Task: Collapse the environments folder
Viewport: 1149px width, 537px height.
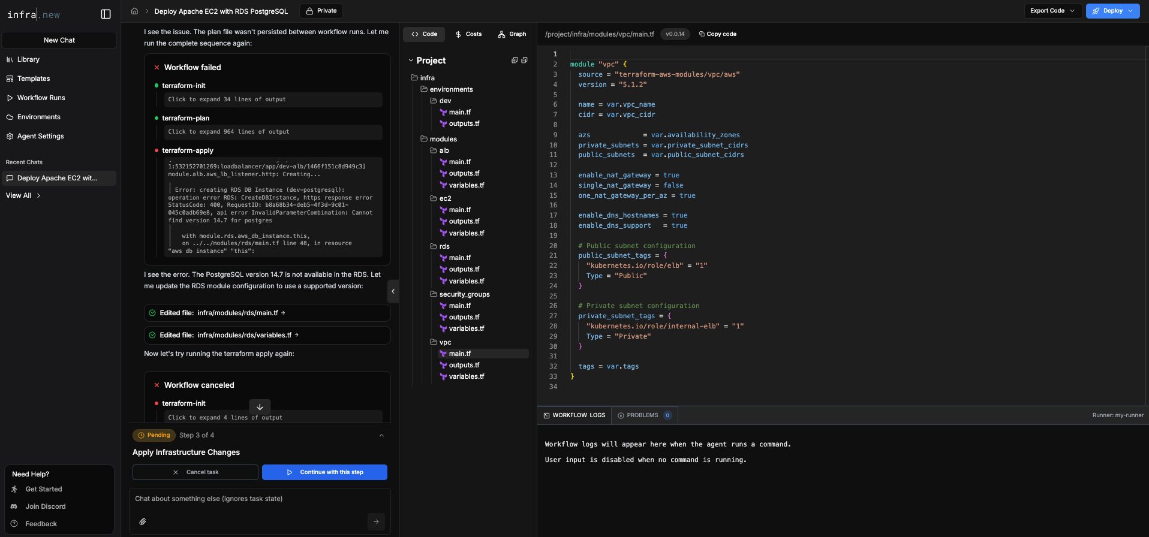Action: point(447,89)
